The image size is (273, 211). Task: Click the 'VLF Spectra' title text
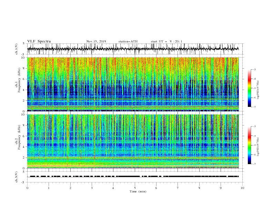pos(39,41)
